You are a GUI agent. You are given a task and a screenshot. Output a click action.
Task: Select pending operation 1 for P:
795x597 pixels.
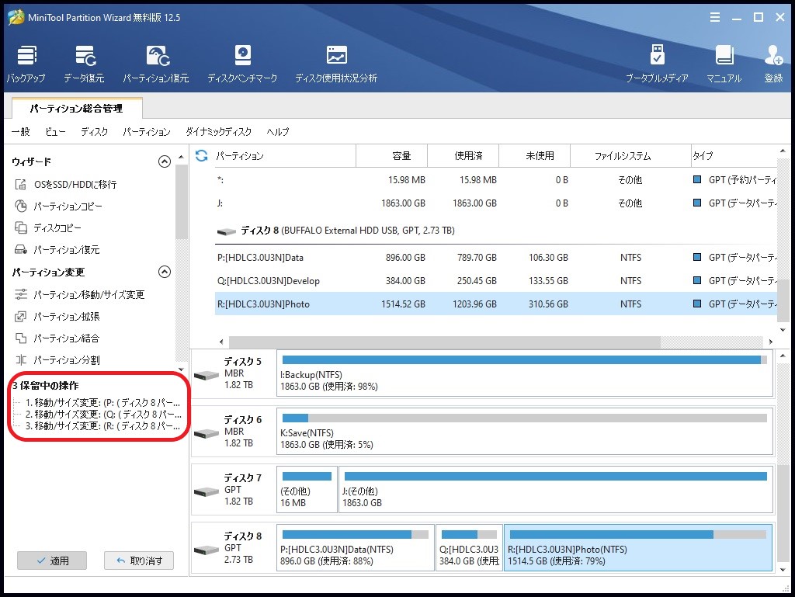click(x=103, y=403)
